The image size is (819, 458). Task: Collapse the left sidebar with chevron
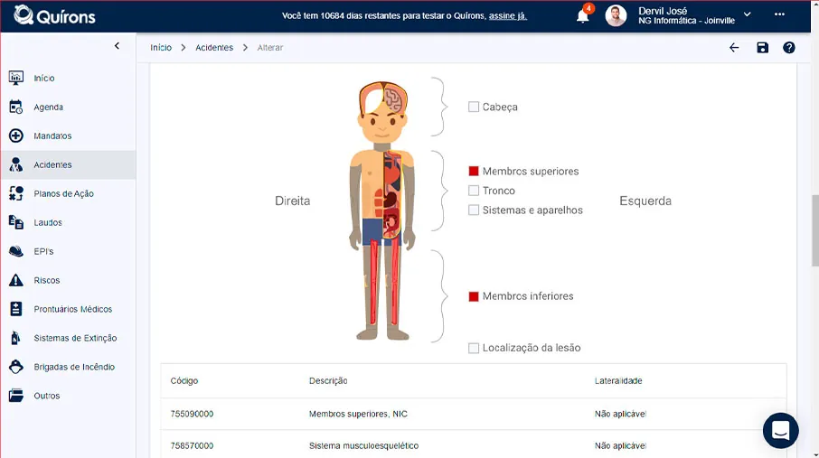pyautogui.click(x=117, y=46)
